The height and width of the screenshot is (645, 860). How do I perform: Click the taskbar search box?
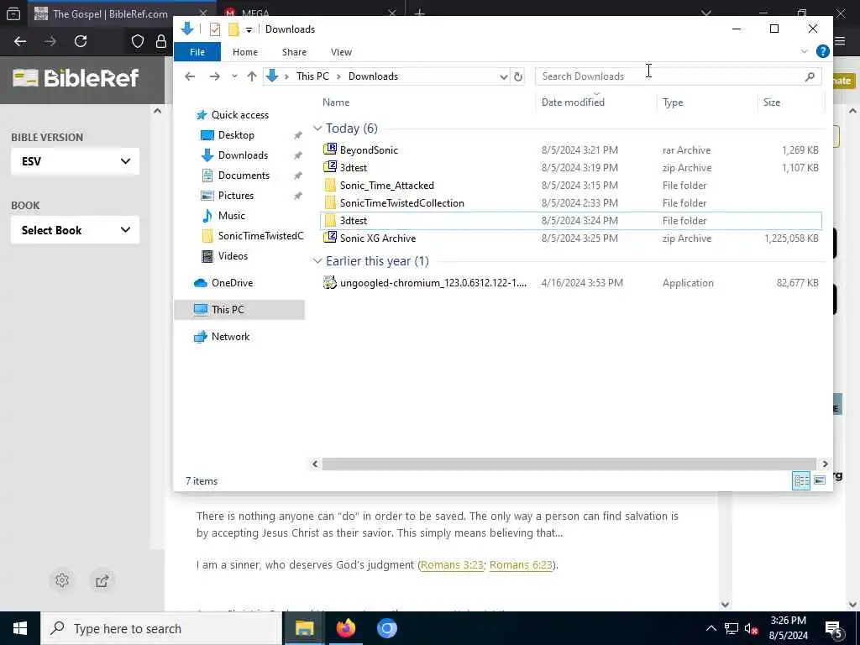pos(162,628)
